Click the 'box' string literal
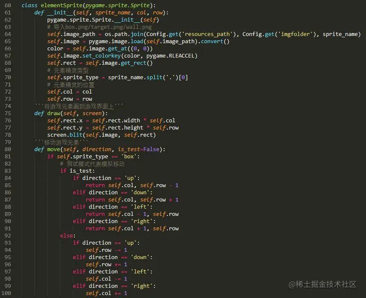This screenshot has width=366, height=298. [129, 157]
